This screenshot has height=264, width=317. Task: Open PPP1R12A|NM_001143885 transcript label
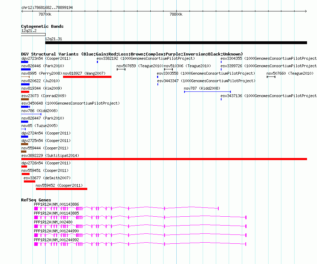point(56,213)
